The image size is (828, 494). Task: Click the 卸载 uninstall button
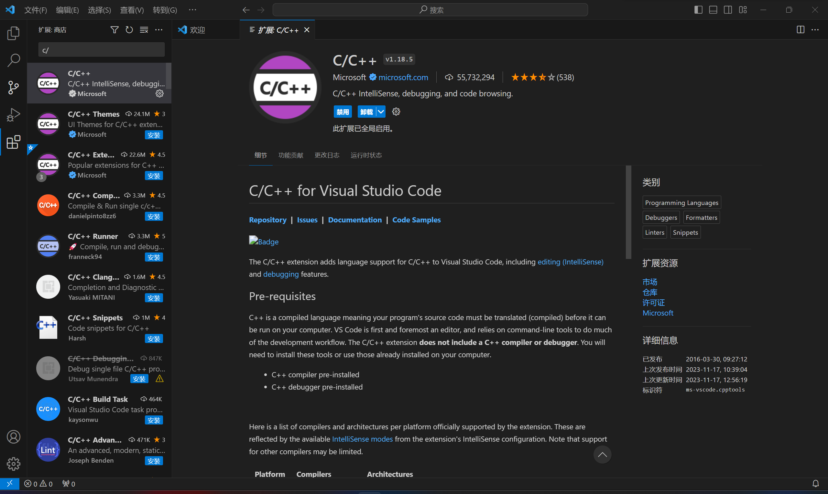tap(366, 112)
